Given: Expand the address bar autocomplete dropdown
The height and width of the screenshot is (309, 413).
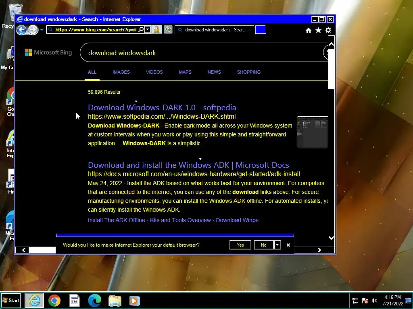Looking at the screenshot, I should pyautogui.click(x=148, y=29).
